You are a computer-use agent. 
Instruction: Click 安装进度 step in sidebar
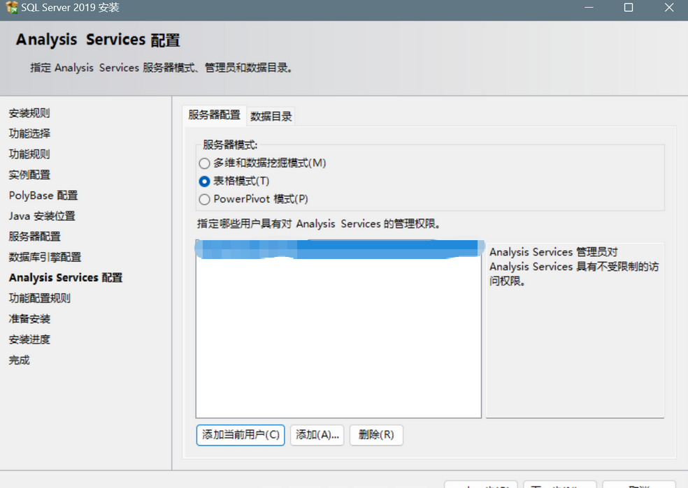pos(29,339)
